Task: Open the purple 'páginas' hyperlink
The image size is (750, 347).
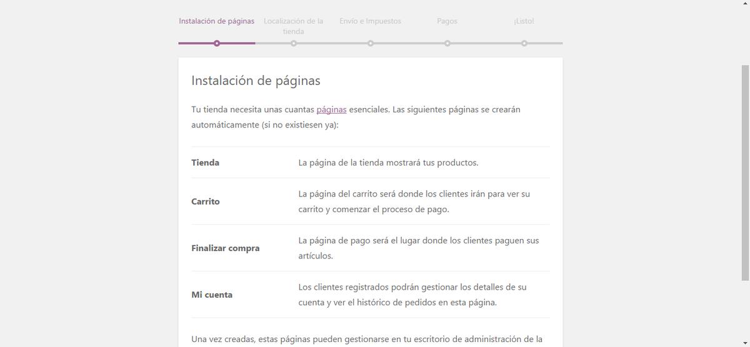Action: (331, 110)
